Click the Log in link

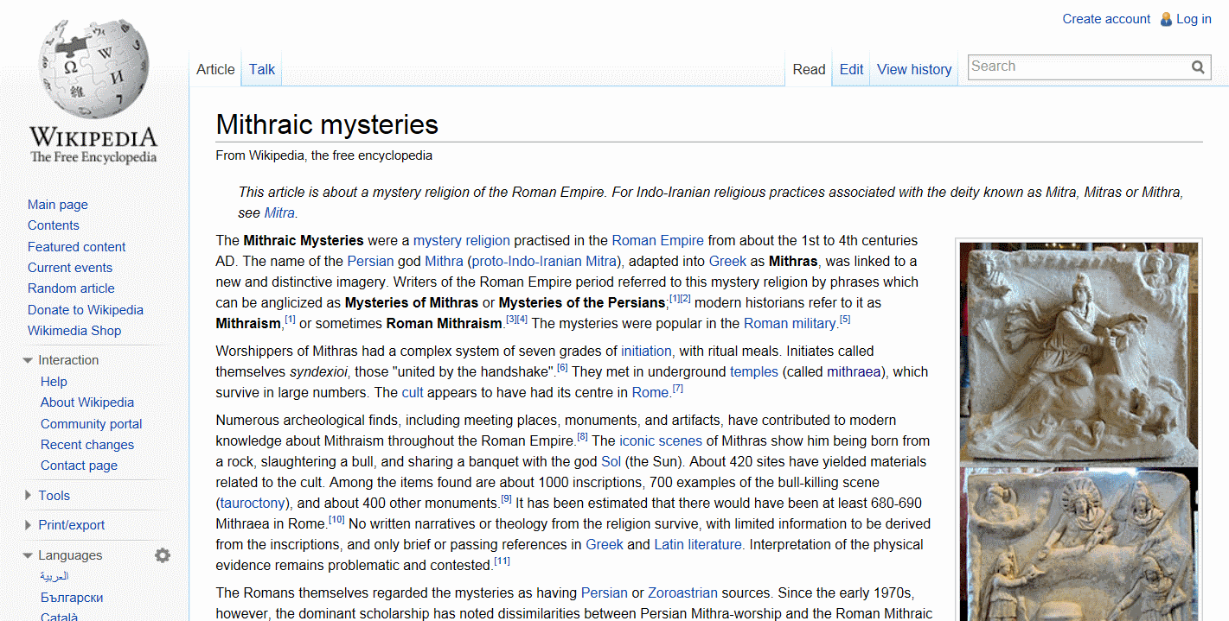[1194, 19]
